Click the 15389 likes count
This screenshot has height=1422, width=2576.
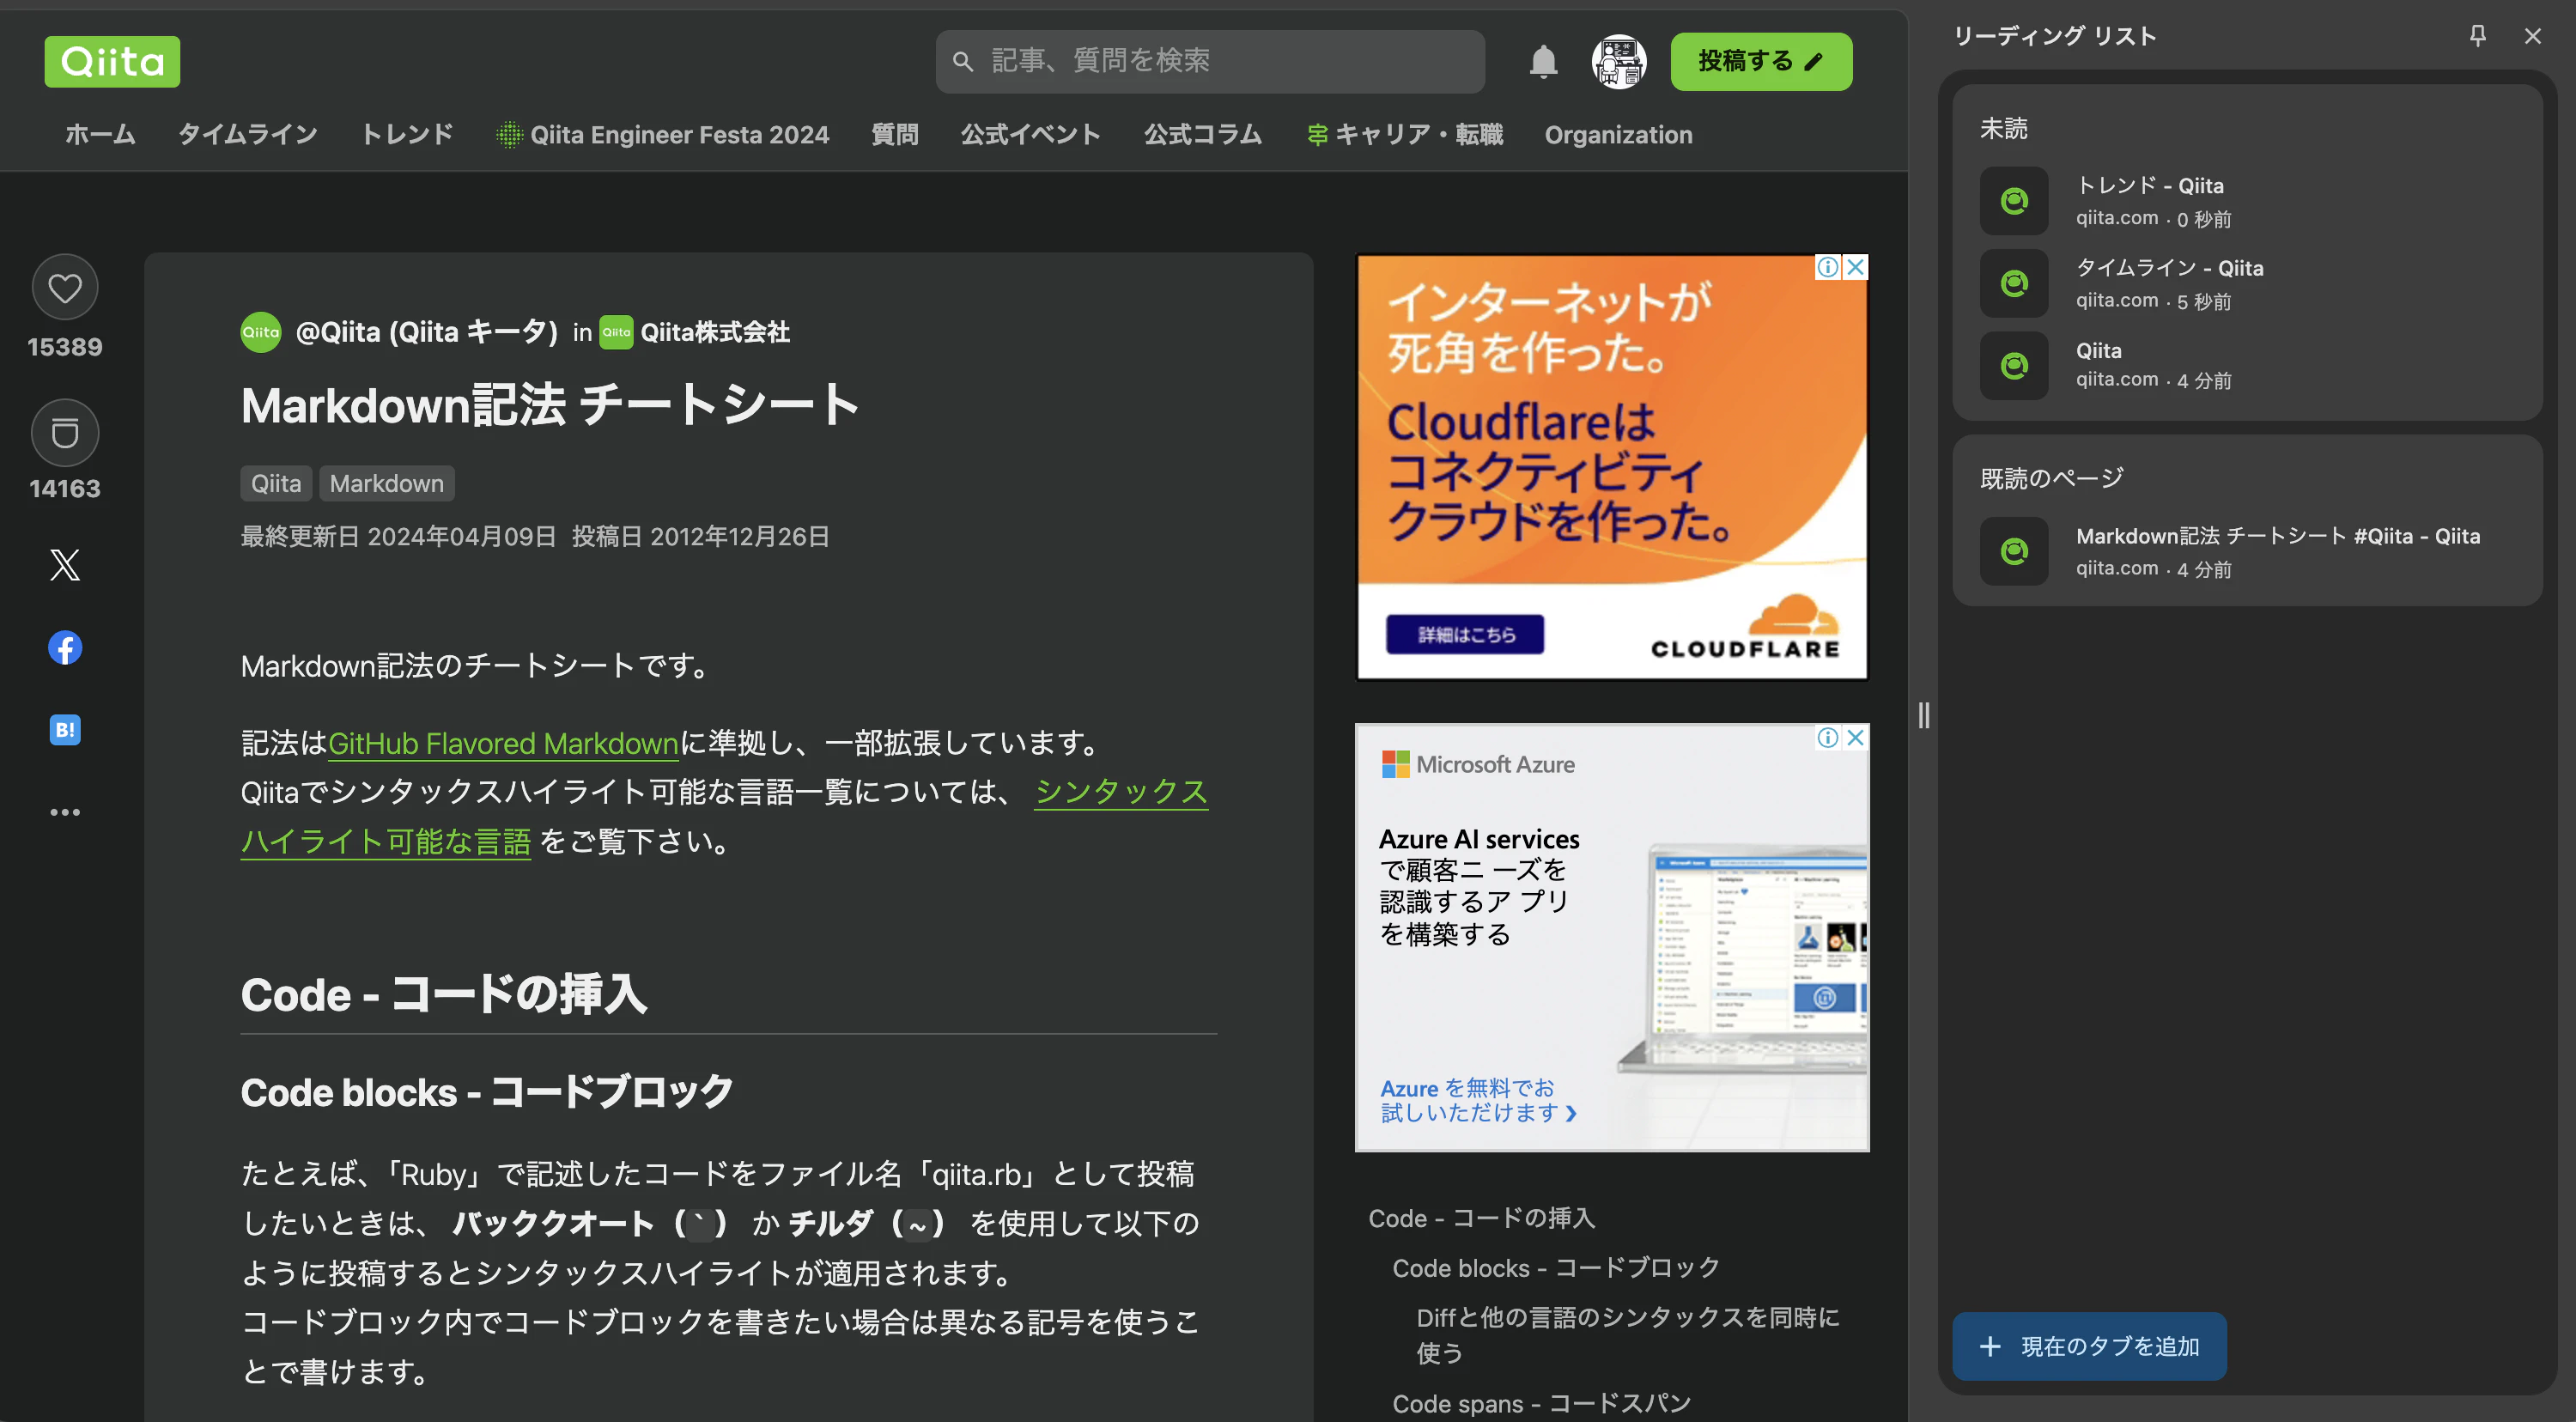coord(65,347)
